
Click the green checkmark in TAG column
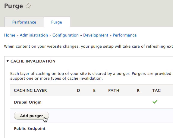click(155, 102)
